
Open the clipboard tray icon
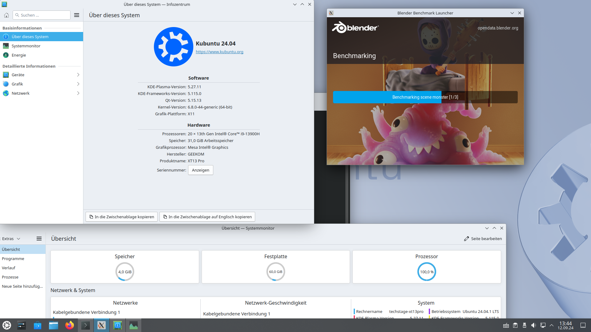515,325
